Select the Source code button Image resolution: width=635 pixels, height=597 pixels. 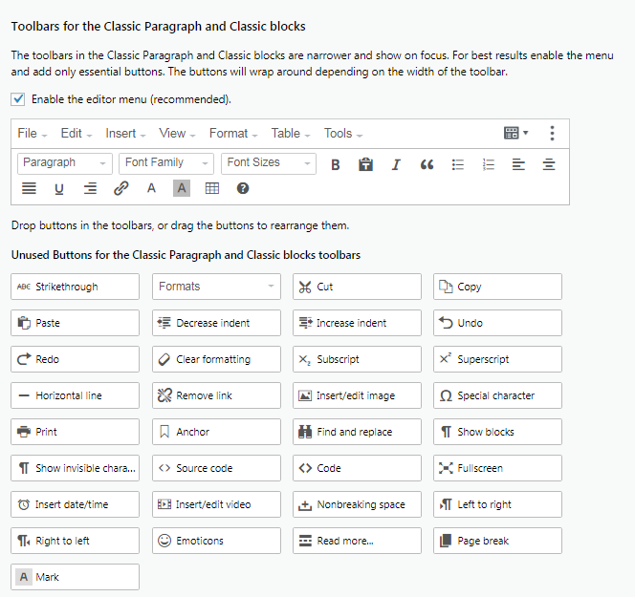pos(216,468)
